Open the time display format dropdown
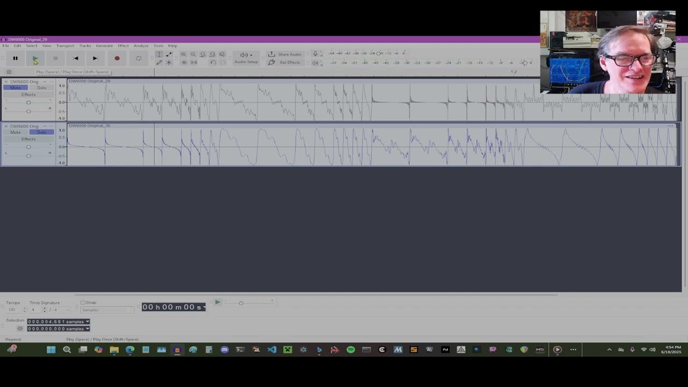This screenshot has width=688, height=387. tap(204, 307)
